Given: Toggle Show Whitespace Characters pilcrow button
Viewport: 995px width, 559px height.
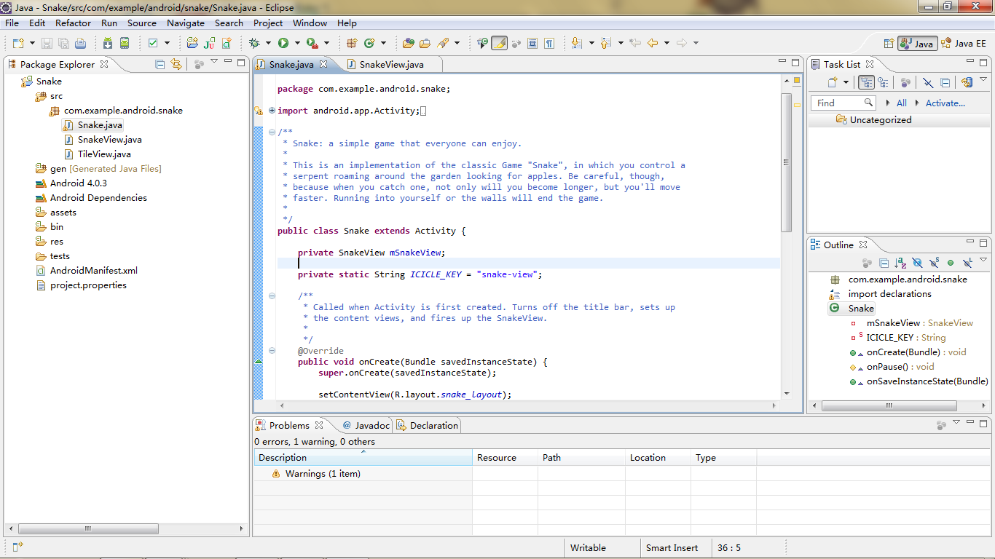Looking at the screenshot, I should [x=549, y=44].
